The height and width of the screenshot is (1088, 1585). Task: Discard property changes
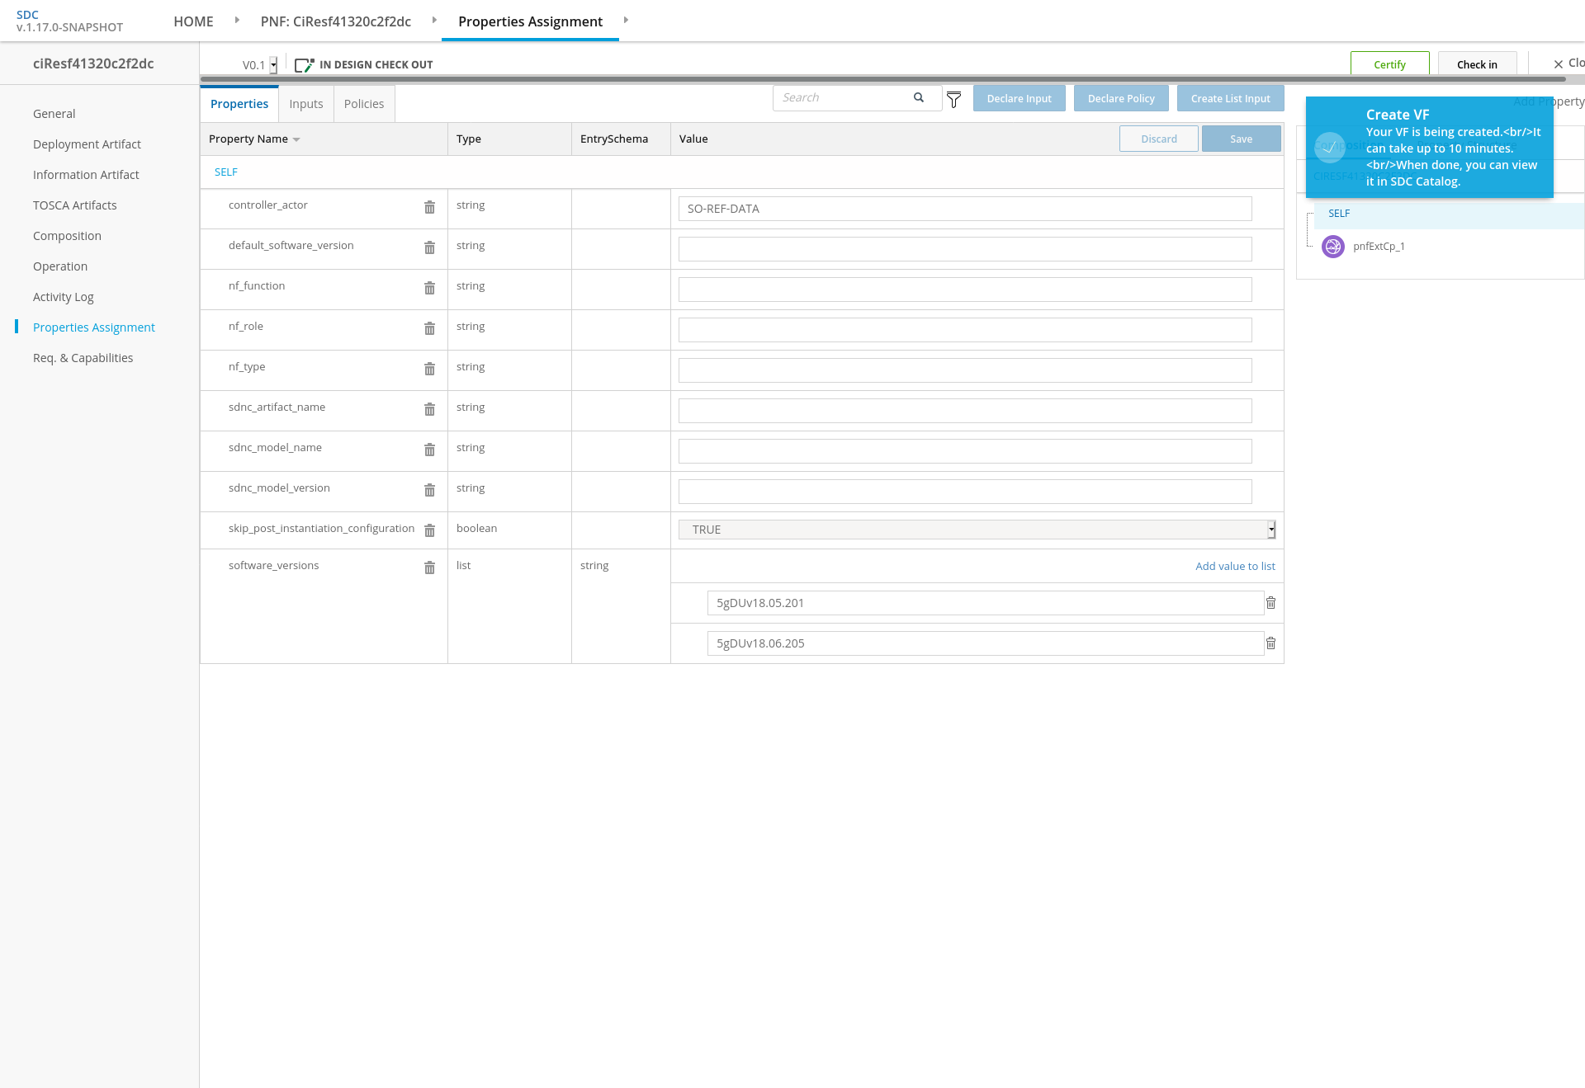coord(1159,139)
